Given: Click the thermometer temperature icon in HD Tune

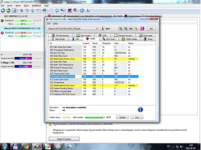Looking at the screenshot, I should coord(103,28).
